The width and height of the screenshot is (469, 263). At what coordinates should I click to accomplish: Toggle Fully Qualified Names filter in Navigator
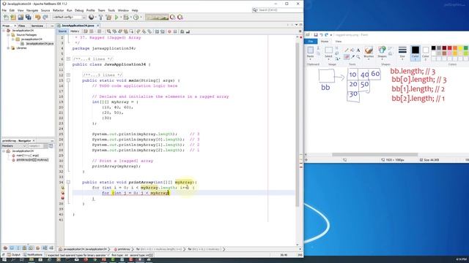coord(38,248)
